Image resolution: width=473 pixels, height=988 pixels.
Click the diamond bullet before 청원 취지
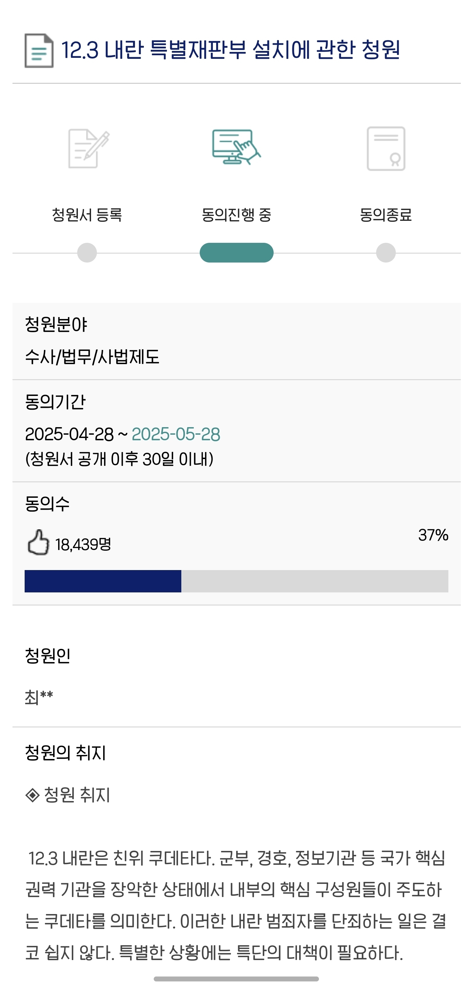coord(32,795)
